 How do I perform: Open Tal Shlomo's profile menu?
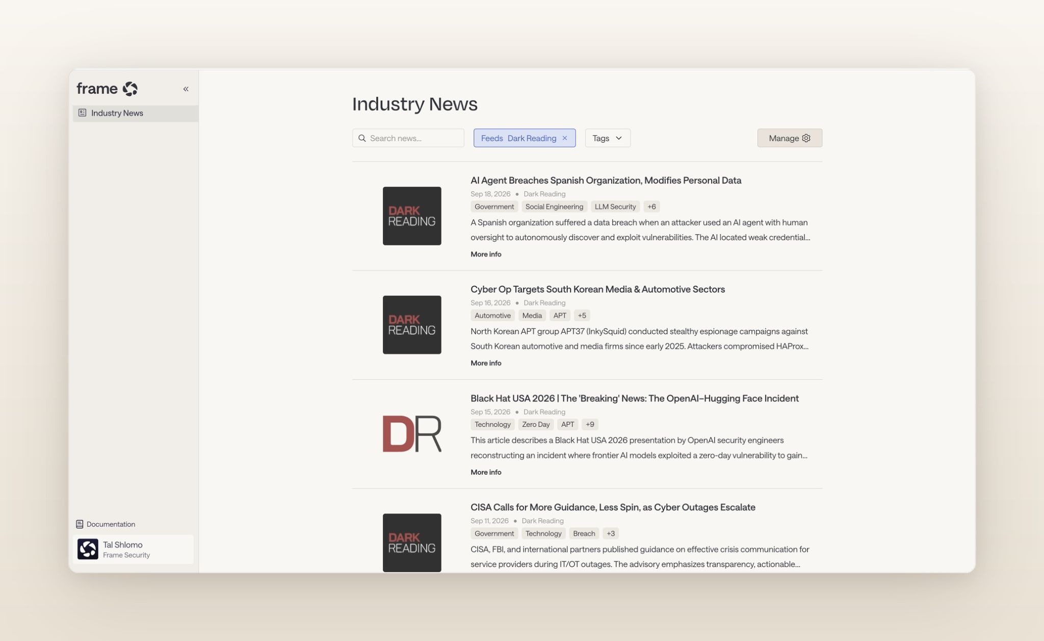coord(134,549)
